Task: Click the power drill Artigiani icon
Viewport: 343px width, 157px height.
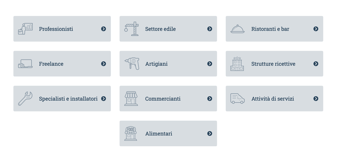Action: pos(132,64)
